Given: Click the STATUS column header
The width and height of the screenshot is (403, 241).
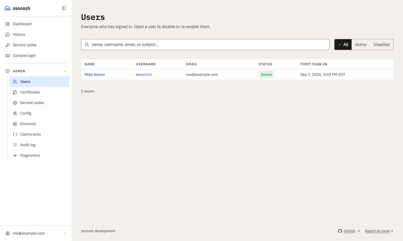Looking at the screenshot, I should pyautogui.click(x=265, y=64).
